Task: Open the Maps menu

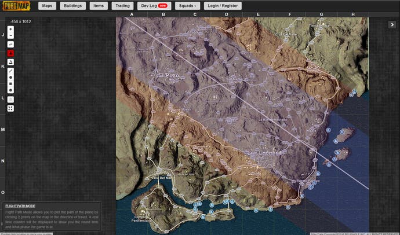Action: click(x=47, y=6)
